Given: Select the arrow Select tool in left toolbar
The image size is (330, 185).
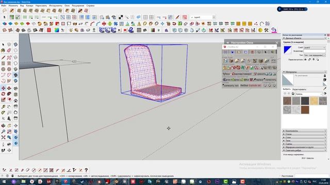Looking at the screenshot, I should (x=3, y=45).
